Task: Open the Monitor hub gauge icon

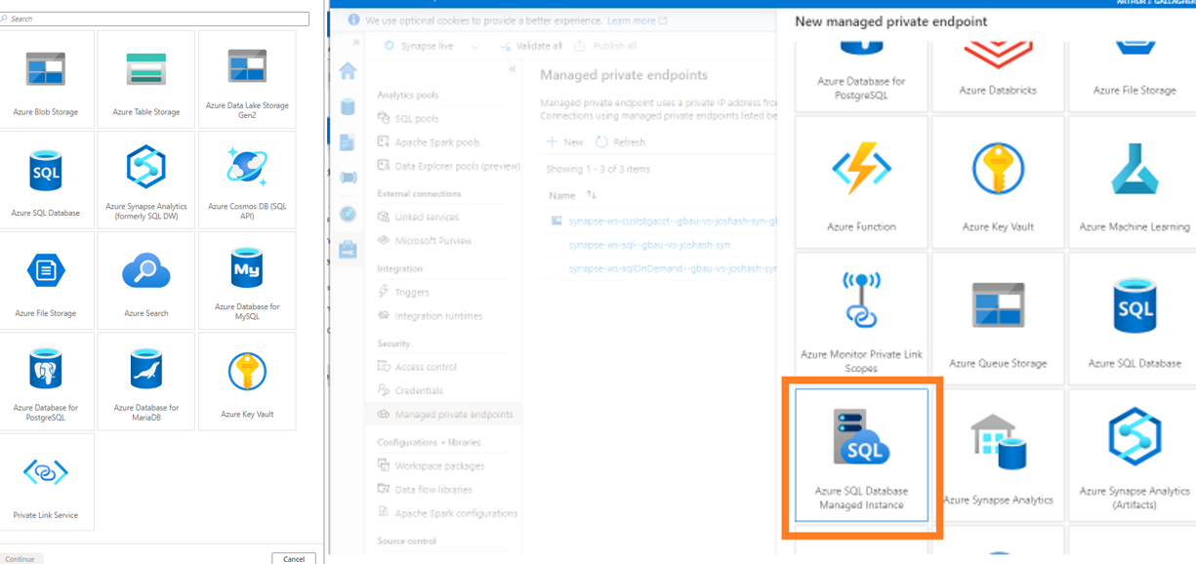Action: 349,214
